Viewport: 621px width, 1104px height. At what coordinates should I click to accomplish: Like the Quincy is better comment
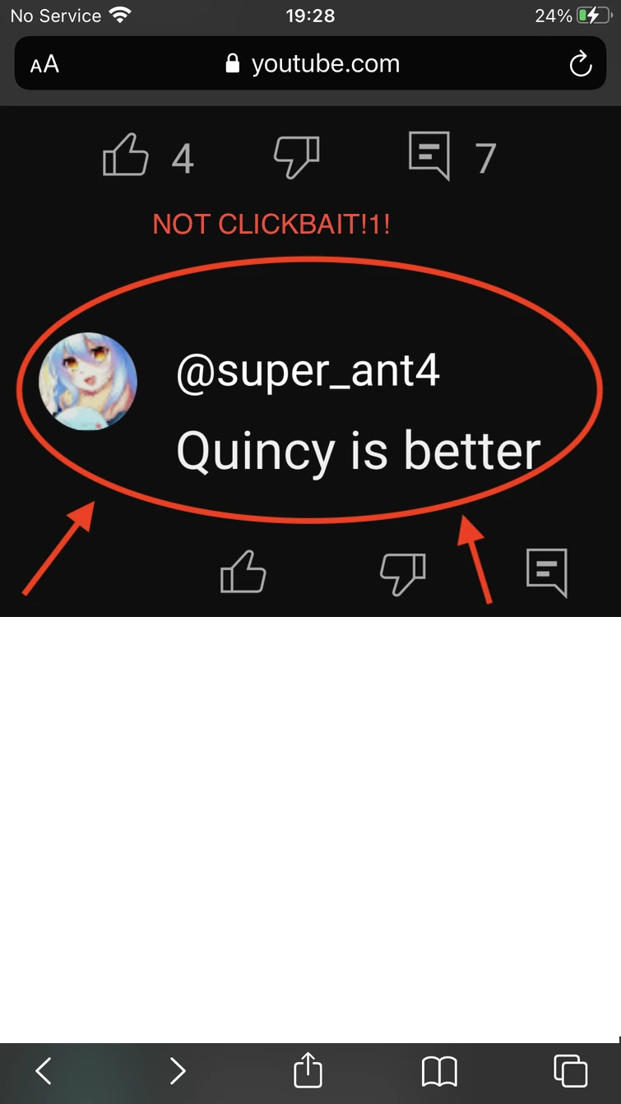click(243, 571)
